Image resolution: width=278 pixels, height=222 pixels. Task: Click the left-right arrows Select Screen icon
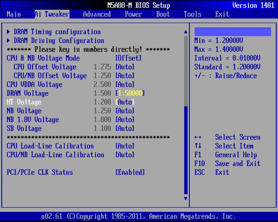(x=198, y=137)
